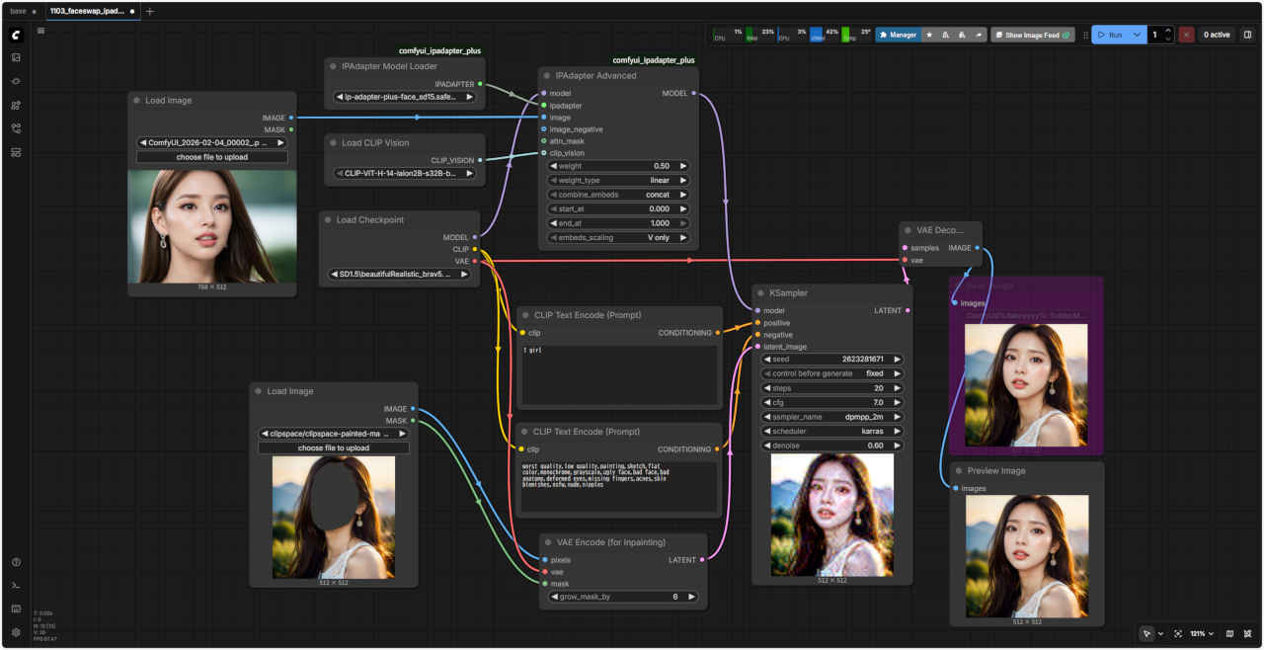Toggle the right side panel icon
Image resolution: width=1264 pixels, height=650 pixels.
pos(1247,35)
